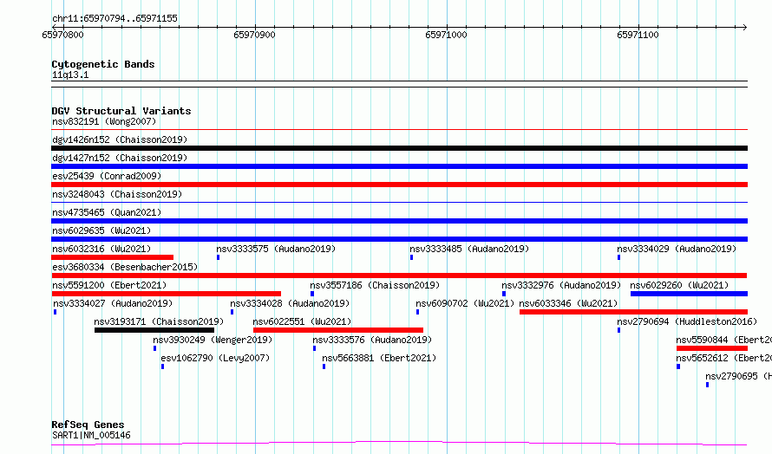Screen dimensions: 772x454
Task: Click ruler tick label 65970900
Action: [254, 35]
